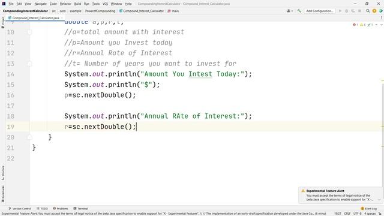Click line number 18 in gutter
The height and width of the screenshot is (216, 384).
tap(11, 116)
